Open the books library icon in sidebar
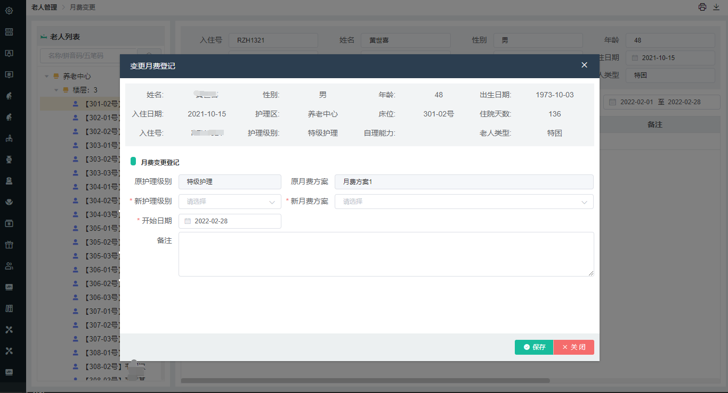Screen dimensions: 728x393 [9, 308]
